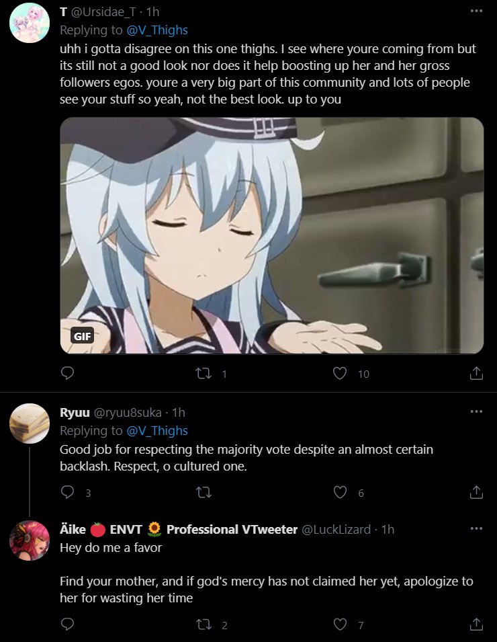Retweet Äike's tweet with 2 retweets
Image resolution: width=497 pixels, height=642 pixels.
204,625
